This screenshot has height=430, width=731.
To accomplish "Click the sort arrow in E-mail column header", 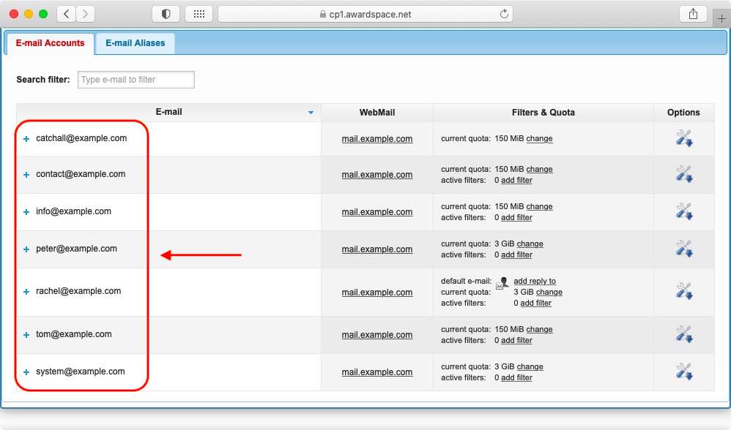I will click(311, 113).
